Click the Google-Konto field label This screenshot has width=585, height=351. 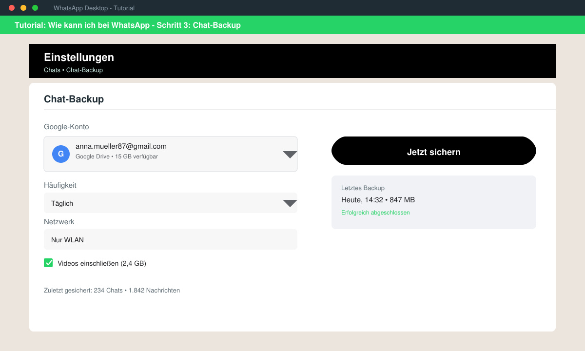point(66,127)
